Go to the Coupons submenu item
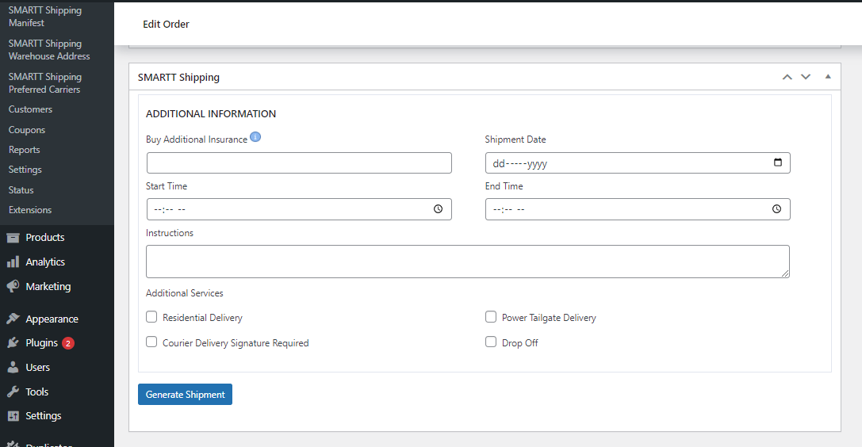The width and height of the screenshot is (862, 447). [x=27, y=130]
